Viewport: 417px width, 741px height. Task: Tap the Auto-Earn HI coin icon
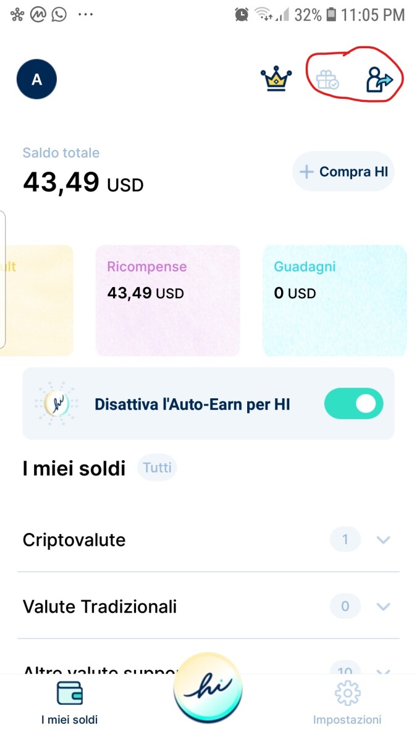click(x=56, y=404)
